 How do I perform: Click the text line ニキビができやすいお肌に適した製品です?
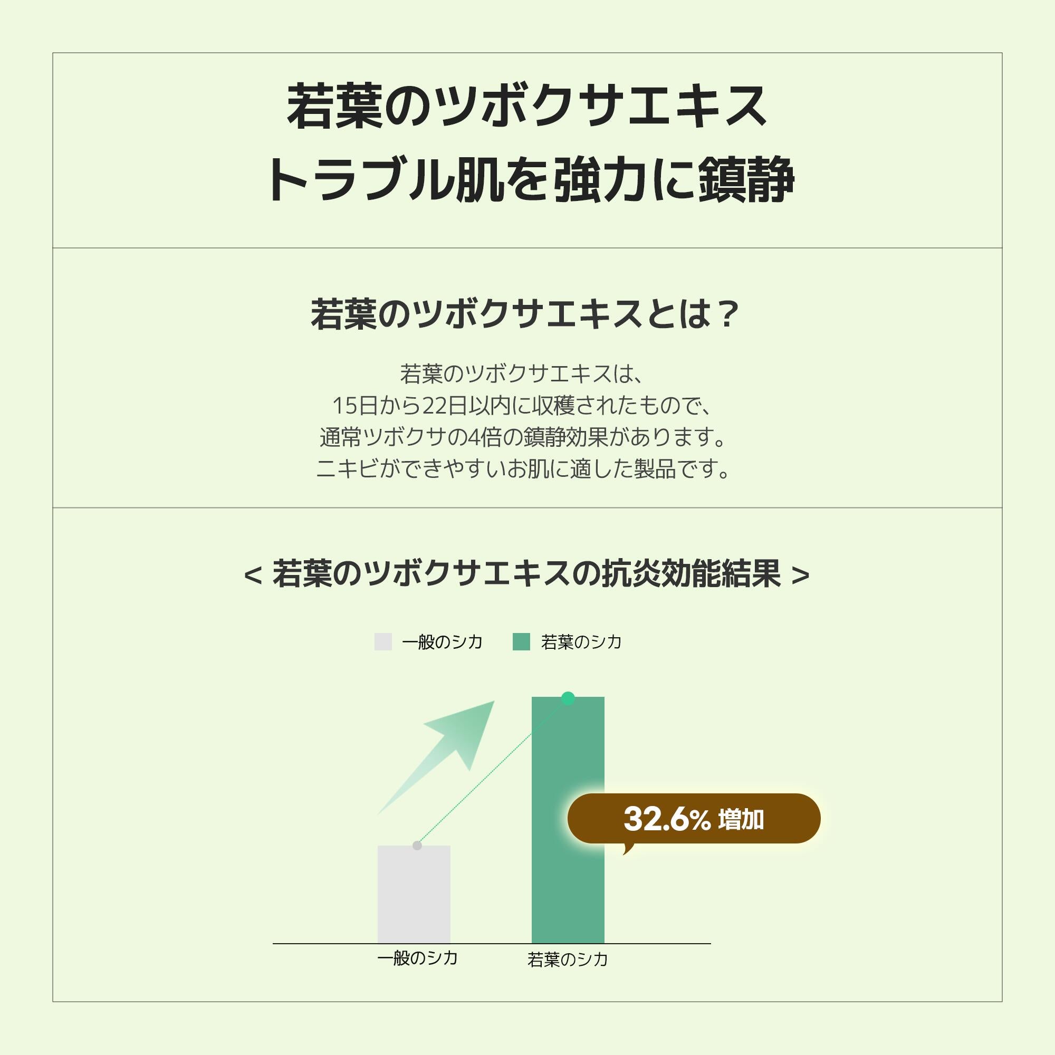(523, 468)
